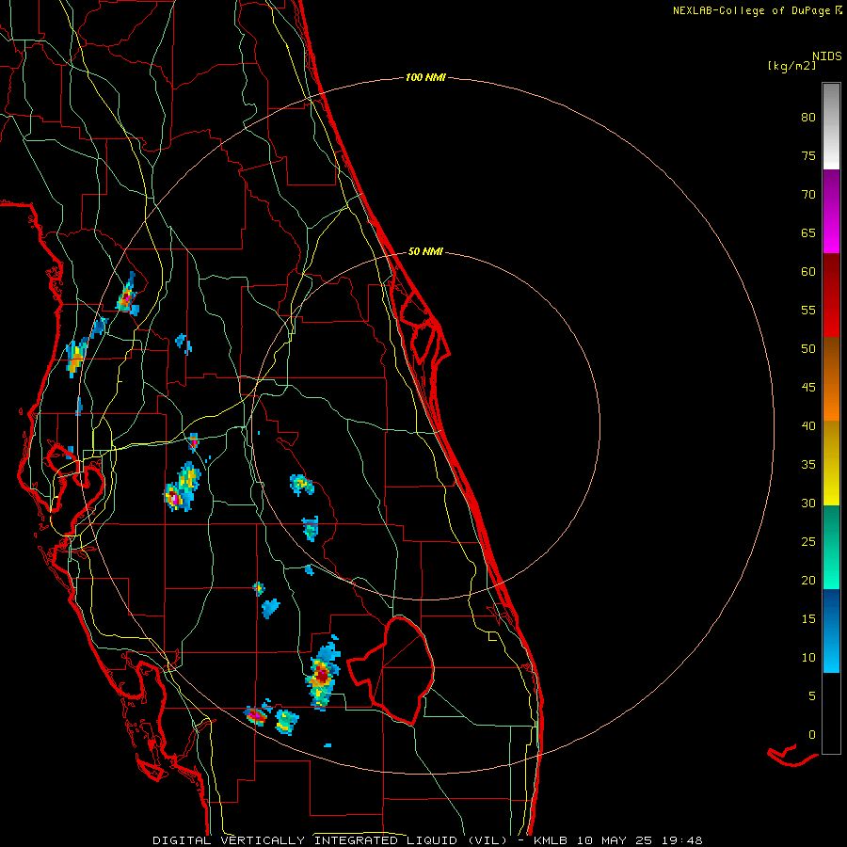847x847 pixels.
Task: Pick the red color bar segment
Action: (831, 296)
